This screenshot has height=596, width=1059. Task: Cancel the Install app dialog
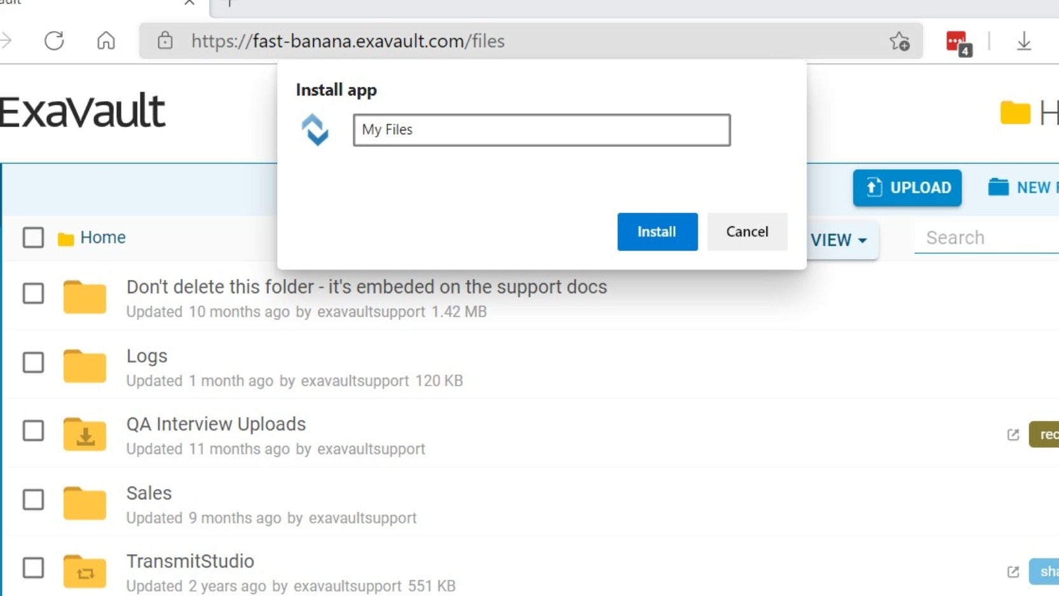pyautogui.click(x=748, y=232)
